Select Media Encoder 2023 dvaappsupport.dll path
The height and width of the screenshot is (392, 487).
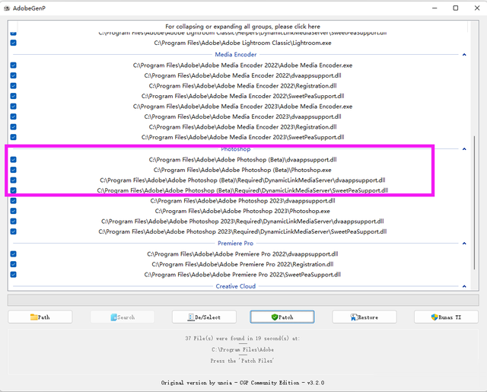243,116
